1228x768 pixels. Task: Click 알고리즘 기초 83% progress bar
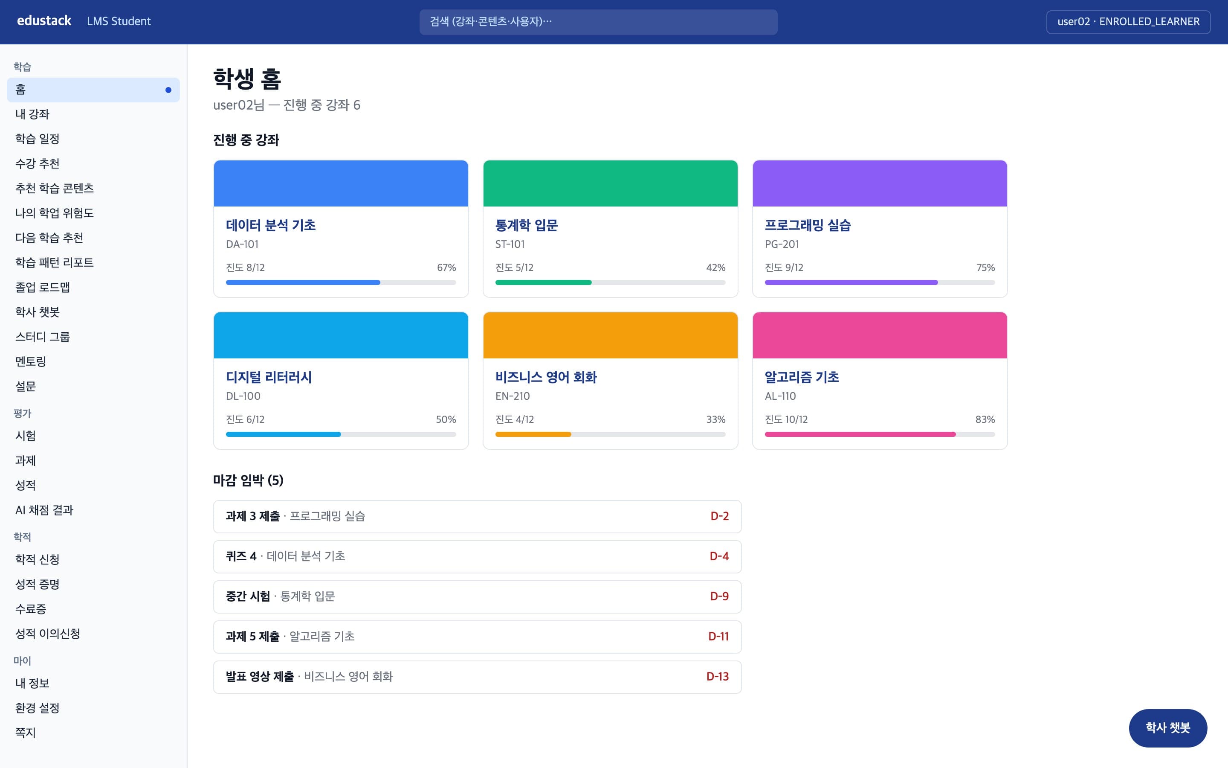point(880,434)
